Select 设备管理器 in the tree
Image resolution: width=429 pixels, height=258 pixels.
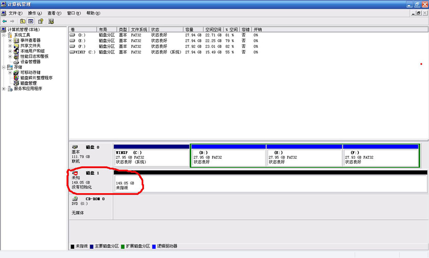coord(30,62)
